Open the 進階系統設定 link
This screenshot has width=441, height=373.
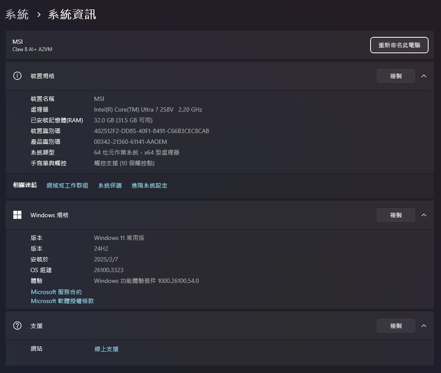(149, 185)
